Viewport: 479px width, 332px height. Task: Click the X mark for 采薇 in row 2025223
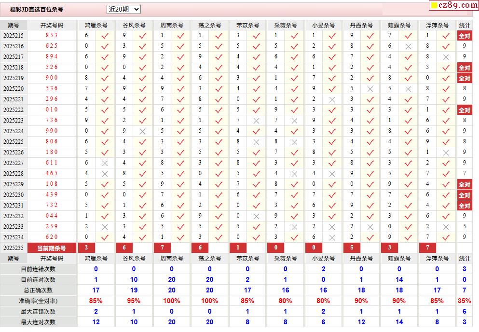click(x=294, y=121)
